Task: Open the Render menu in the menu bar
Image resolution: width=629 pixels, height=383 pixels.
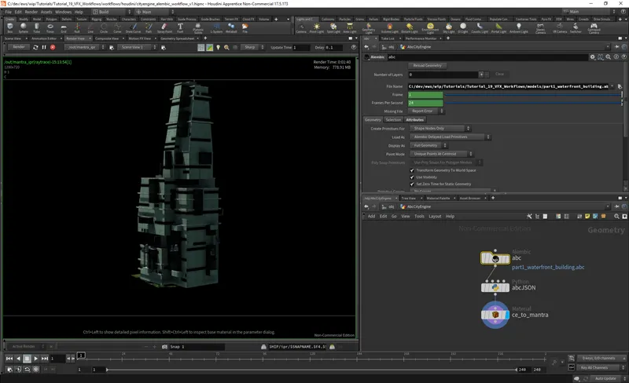Action: 31,12
